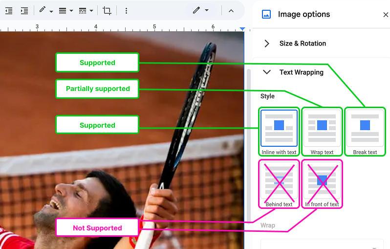The width and height of the screenshot is (390, 249).
Task: Select the Inline with text style
Action: tap(279, 128)
